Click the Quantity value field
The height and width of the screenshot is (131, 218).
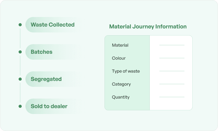click(x=172, y=97)
